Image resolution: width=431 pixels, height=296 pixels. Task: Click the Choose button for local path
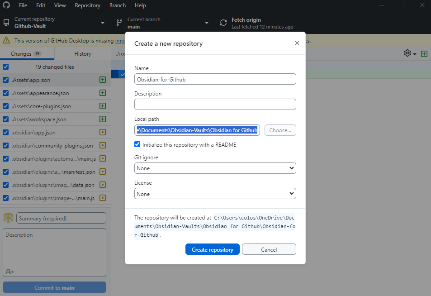tap(280, 130)
